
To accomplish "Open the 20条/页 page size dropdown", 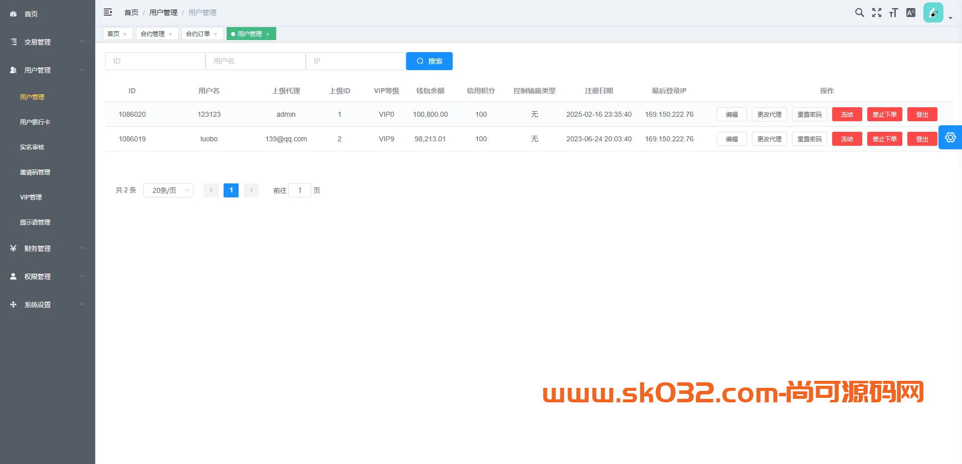I will click(168, 190).
